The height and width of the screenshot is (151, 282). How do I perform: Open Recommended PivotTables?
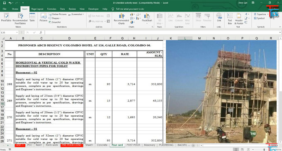tap(20, 19)
